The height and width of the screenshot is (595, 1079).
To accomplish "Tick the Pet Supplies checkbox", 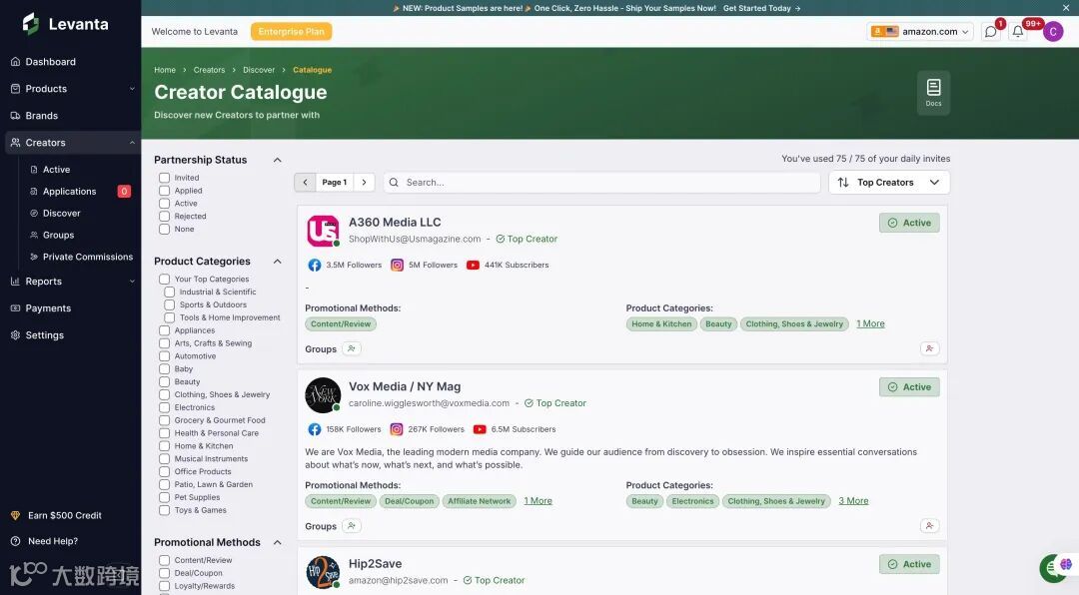I will tap(165, 497).
